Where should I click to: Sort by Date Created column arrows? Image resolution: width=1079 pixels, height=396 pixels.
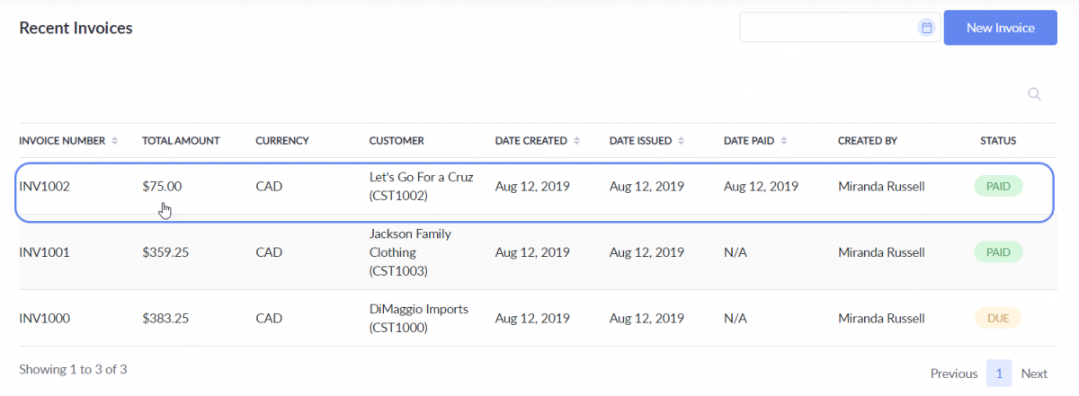click(x=576, y=141)
